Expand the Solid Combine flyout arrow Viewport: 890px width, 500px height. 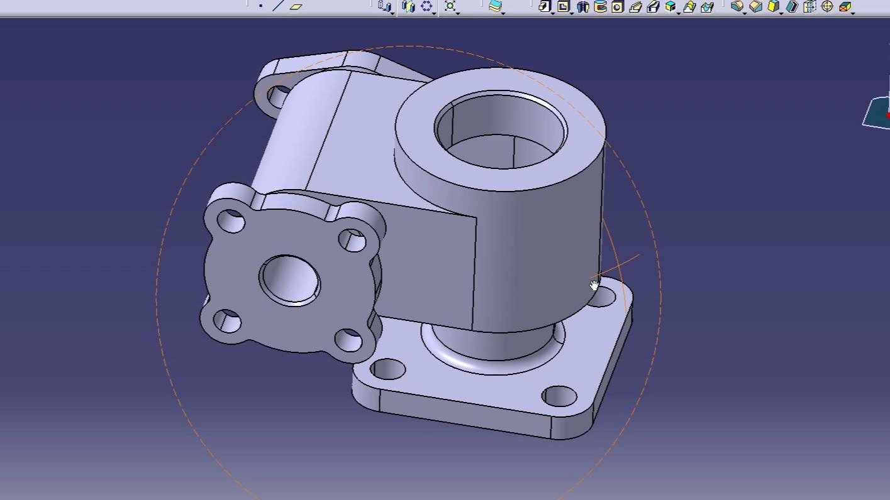coord(679,13)
